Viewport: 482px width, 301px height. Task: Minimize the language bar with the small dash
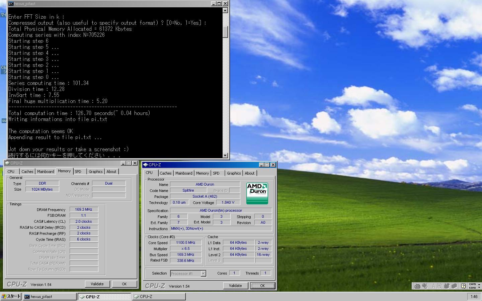click(479, 284)
